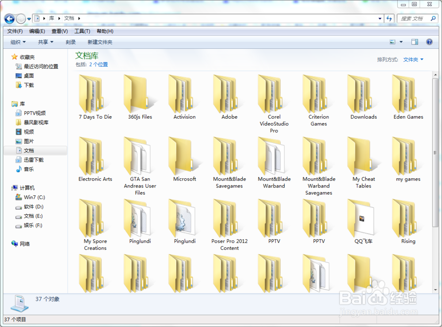The height and width of the screenshot is (327, 442).
Task: Select 最近访问的位置 in sidebar
Action: (37, 66)
